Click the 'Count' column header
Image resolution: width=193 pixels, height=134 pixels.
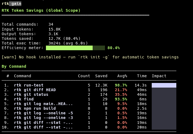(x=84, y=76)
